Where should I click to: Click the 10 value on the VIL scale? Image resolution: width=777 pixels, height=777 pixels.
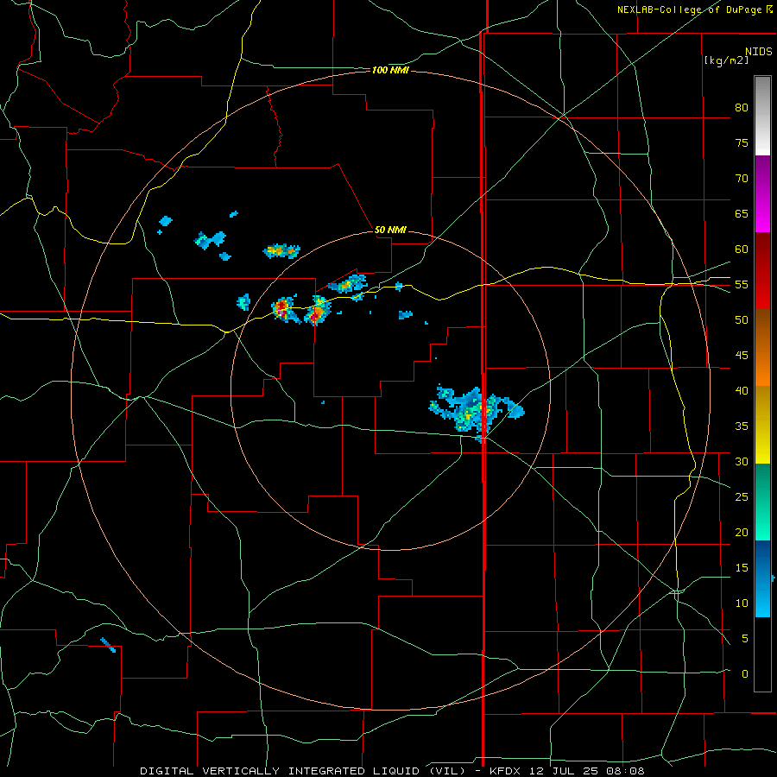(x=742, y=603)
